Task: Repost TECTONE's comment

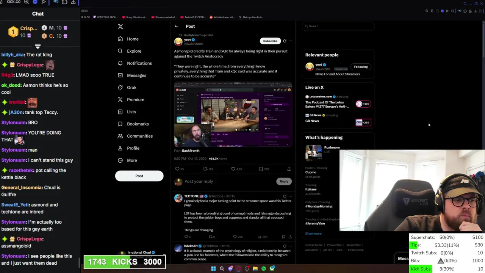Action: pyautogui.click(x=210, y=237)
